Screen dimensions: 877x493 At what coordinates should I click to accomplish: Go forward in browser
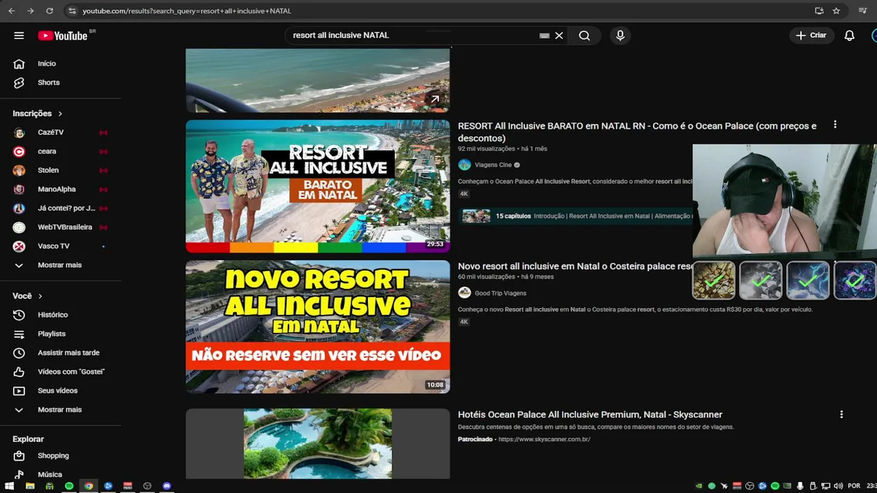click(x=30, y=11)
